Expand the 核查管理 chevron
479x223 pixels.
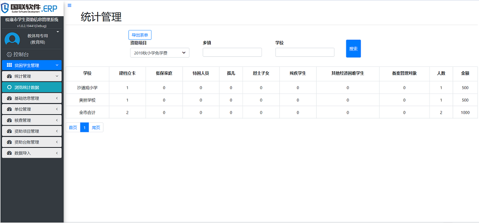(57, 120)
